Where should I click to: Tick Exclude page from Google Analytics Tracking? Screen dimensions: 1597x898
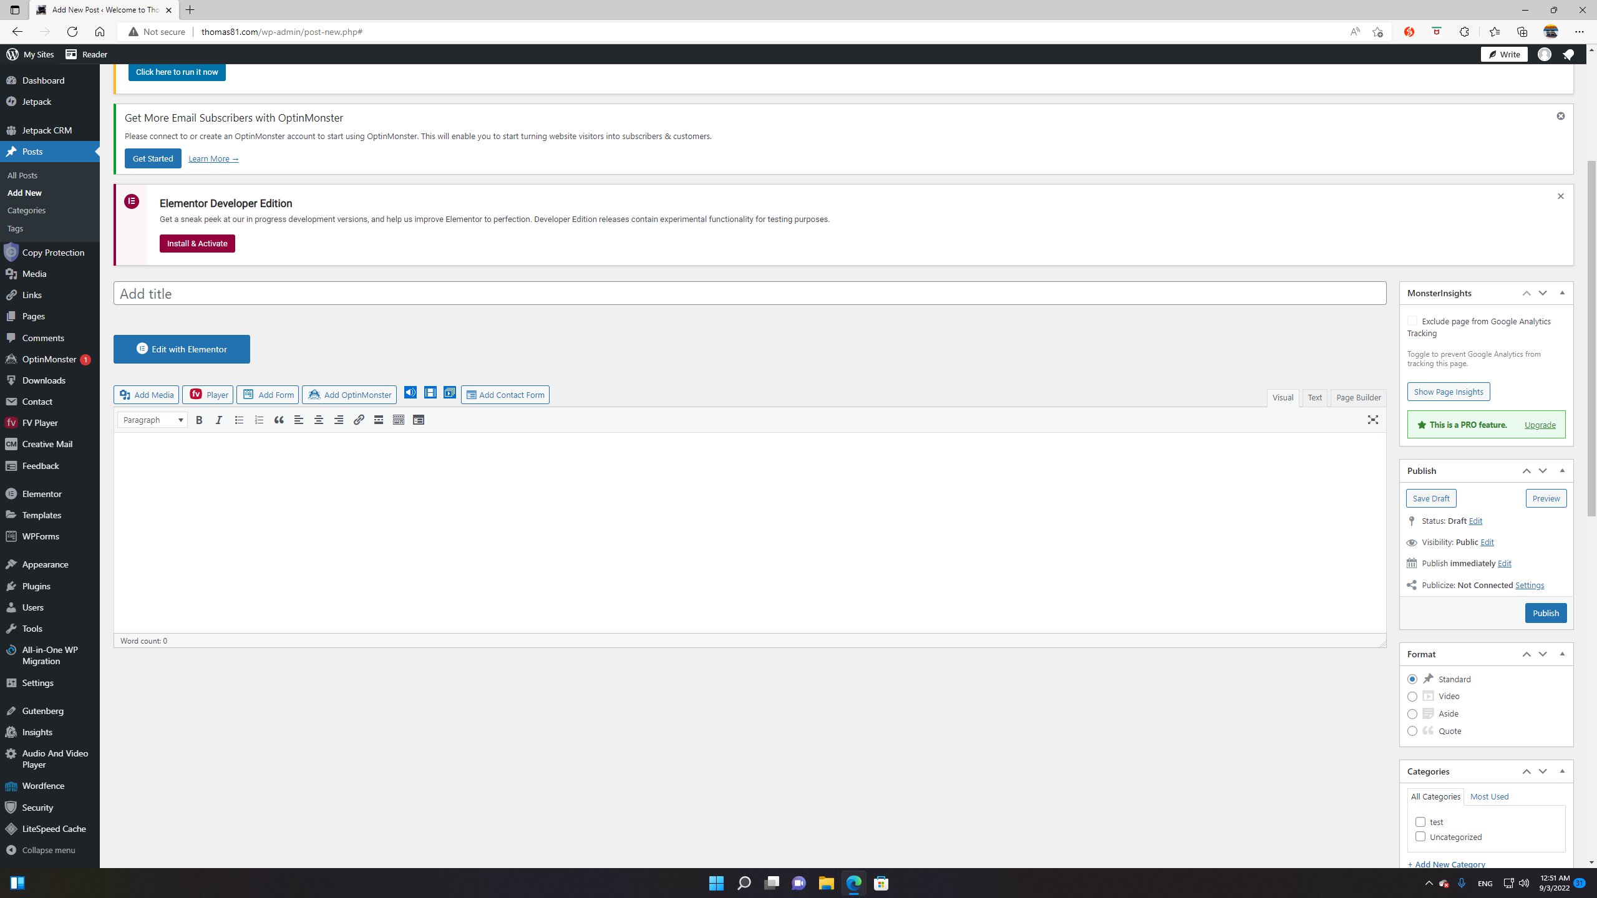1412,321
